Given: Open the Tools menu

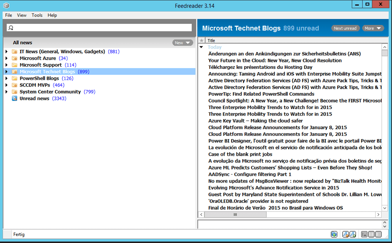Looking at the screenshot, I should [37, 15].
